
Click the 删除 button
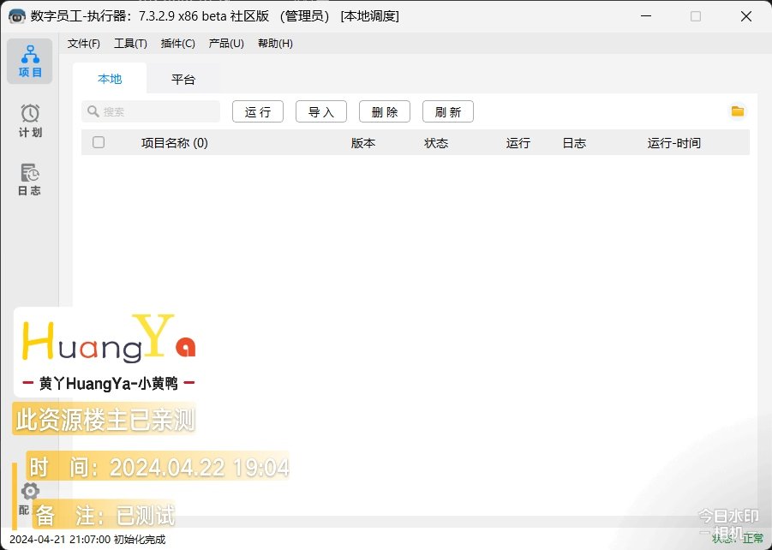pos(385,112)
